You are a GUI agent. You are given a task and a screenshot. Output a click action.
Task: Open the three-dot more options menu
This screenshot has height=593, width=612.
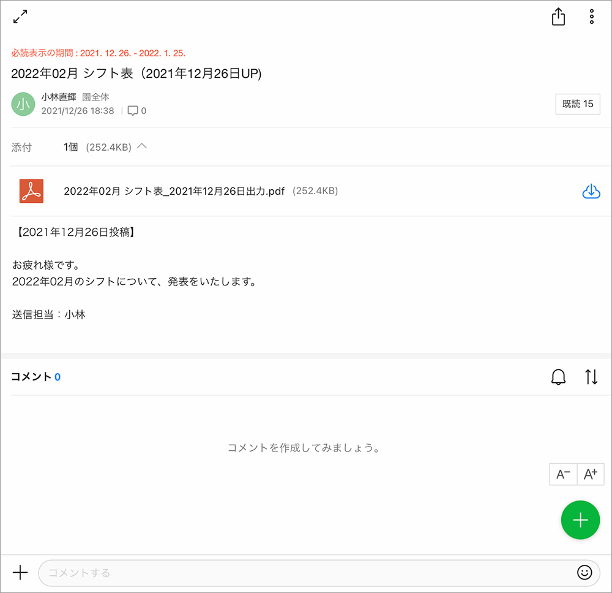click(591, 17)
